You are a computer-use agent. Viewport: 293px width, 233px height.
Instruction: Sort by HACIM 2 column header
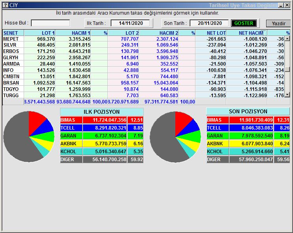coord(159,33)
